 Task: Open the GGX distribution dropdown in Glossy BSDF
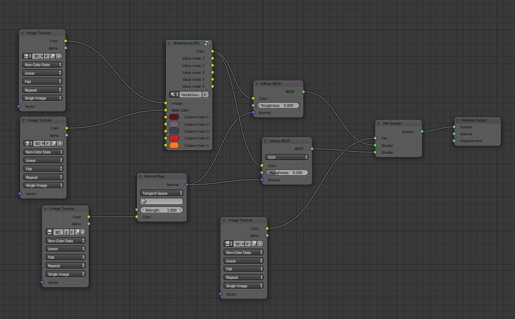[x=287, y=157]
